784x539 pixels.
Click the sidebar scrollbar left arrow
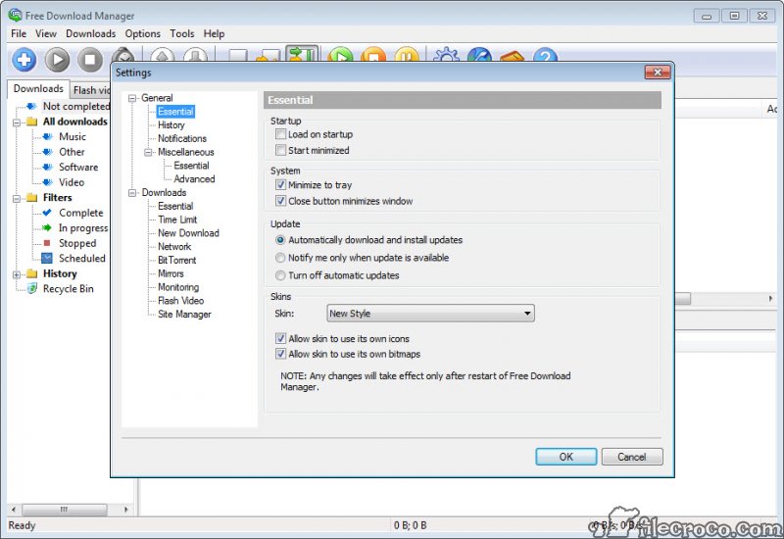14,510
